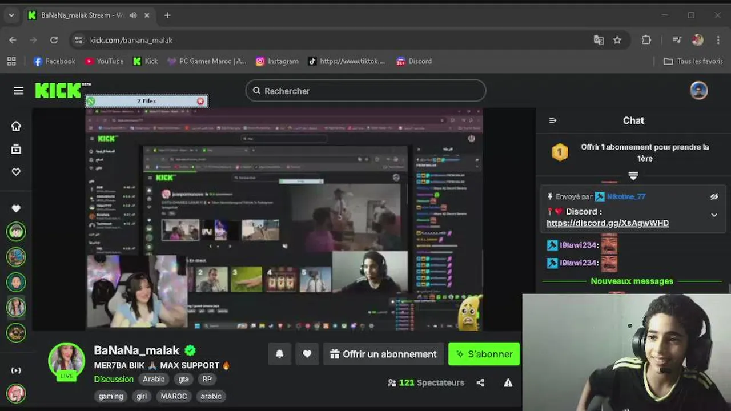The image size is (731, 411).
Task: Click the S'abonner button
Action: pyautogui.click(x=484, y=354)
